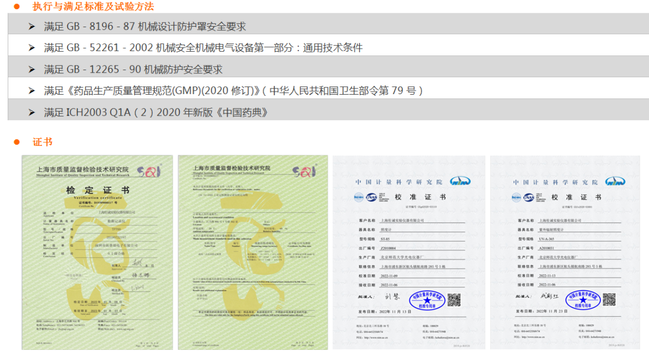
Task: Select the 证书 section heading
Action: click(x=43, y=142)
